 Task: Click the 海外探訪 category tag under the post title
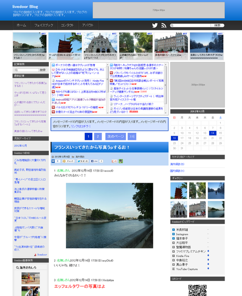[80, 156]
